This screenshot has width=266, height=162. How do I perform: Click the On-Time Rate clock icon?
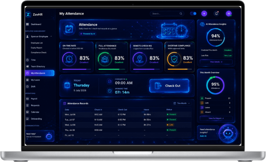tap(69, 59)
